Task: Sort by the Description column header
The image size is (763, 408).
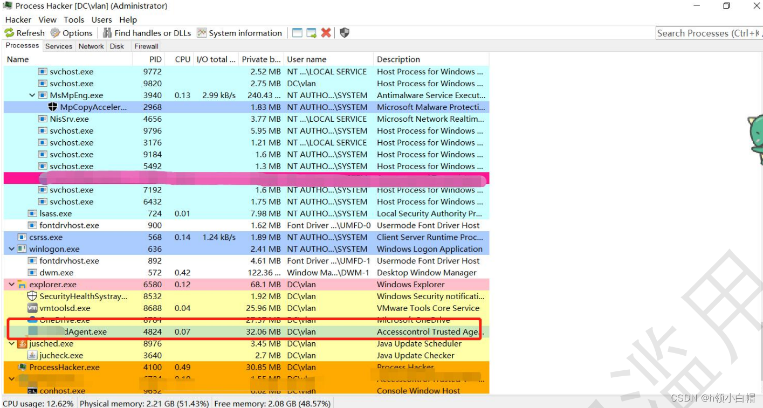Action: (x=431, y=59)
